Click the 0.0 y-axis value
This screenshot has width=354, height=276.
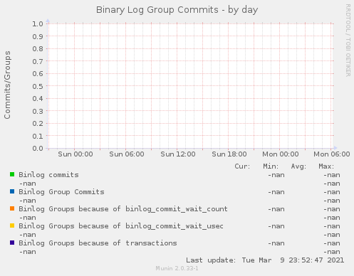point(38,149)
